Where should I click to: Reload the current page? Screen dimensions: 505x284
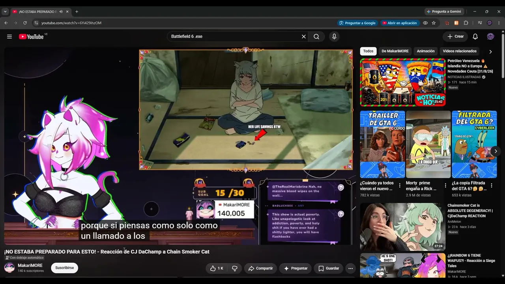pos(25,23)
